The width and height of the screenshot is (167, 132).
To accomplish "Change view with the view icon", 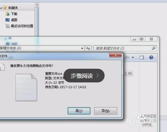I will (127, 57).
